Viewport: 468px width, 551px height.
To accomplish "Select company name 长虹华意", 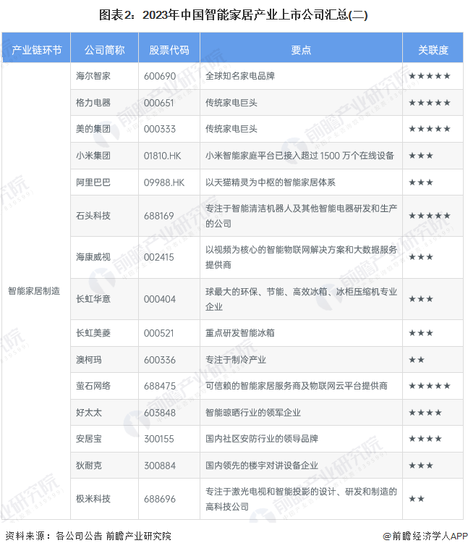I will pyautogui.click(x=93, y=299).
